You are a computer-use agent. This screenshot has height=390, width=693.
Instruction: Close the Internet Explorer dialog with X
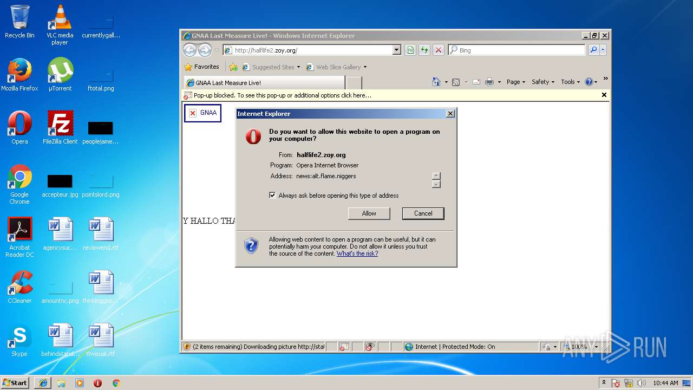[x=450, y=114]
